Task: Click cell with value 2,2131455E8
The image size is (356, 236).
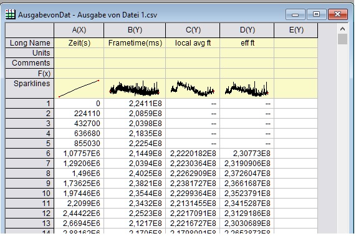Action: coord(193,204)
